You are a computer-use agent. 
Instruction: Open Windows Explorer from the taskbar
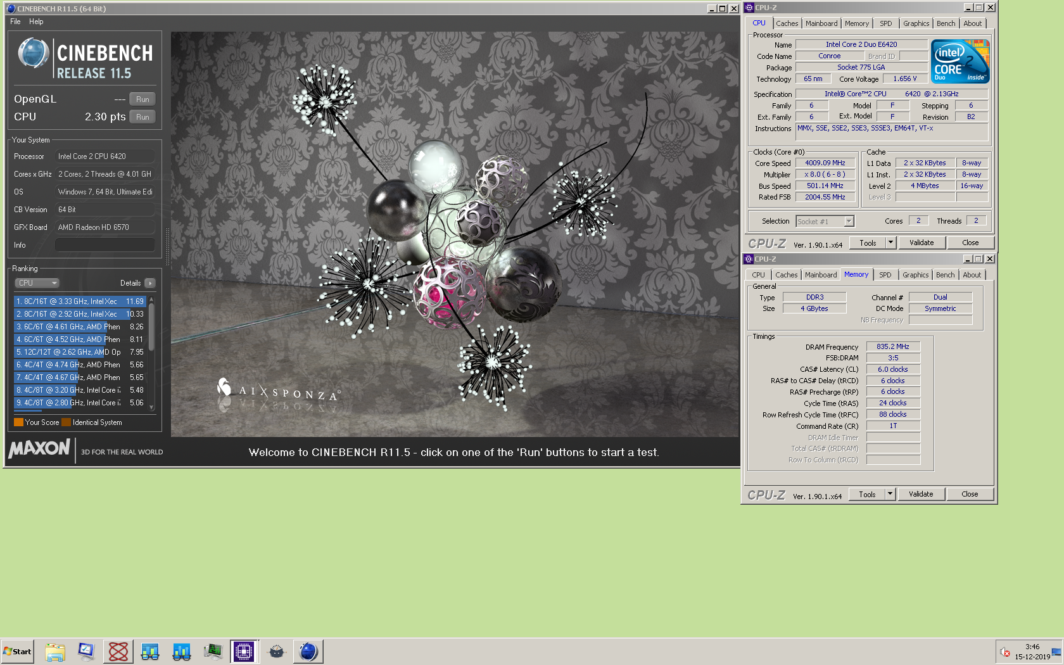click(55, 652)
